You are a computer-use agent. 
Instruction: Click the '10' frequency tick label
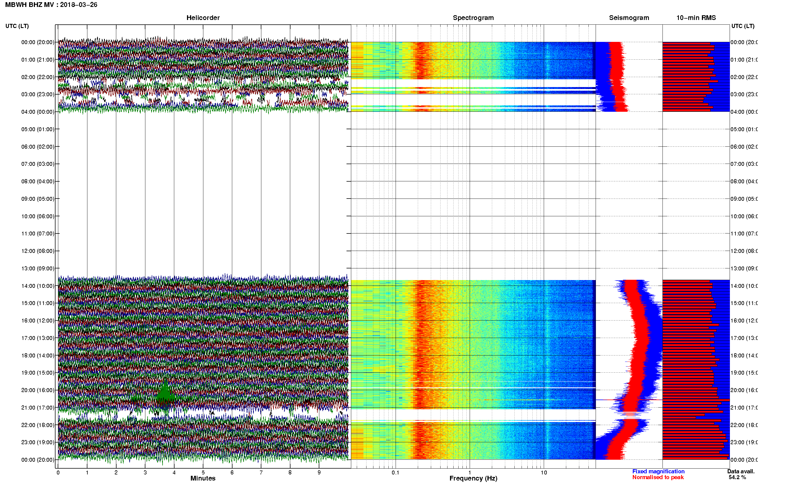click(544, 472)
